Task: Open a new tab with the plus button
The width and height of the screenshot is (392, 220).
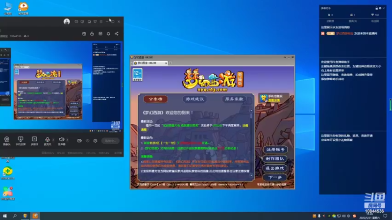Action: (x=170, y=63)
